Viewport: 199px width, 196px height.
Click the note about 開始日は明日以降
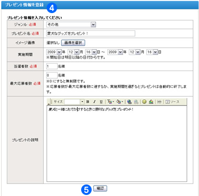76,57
